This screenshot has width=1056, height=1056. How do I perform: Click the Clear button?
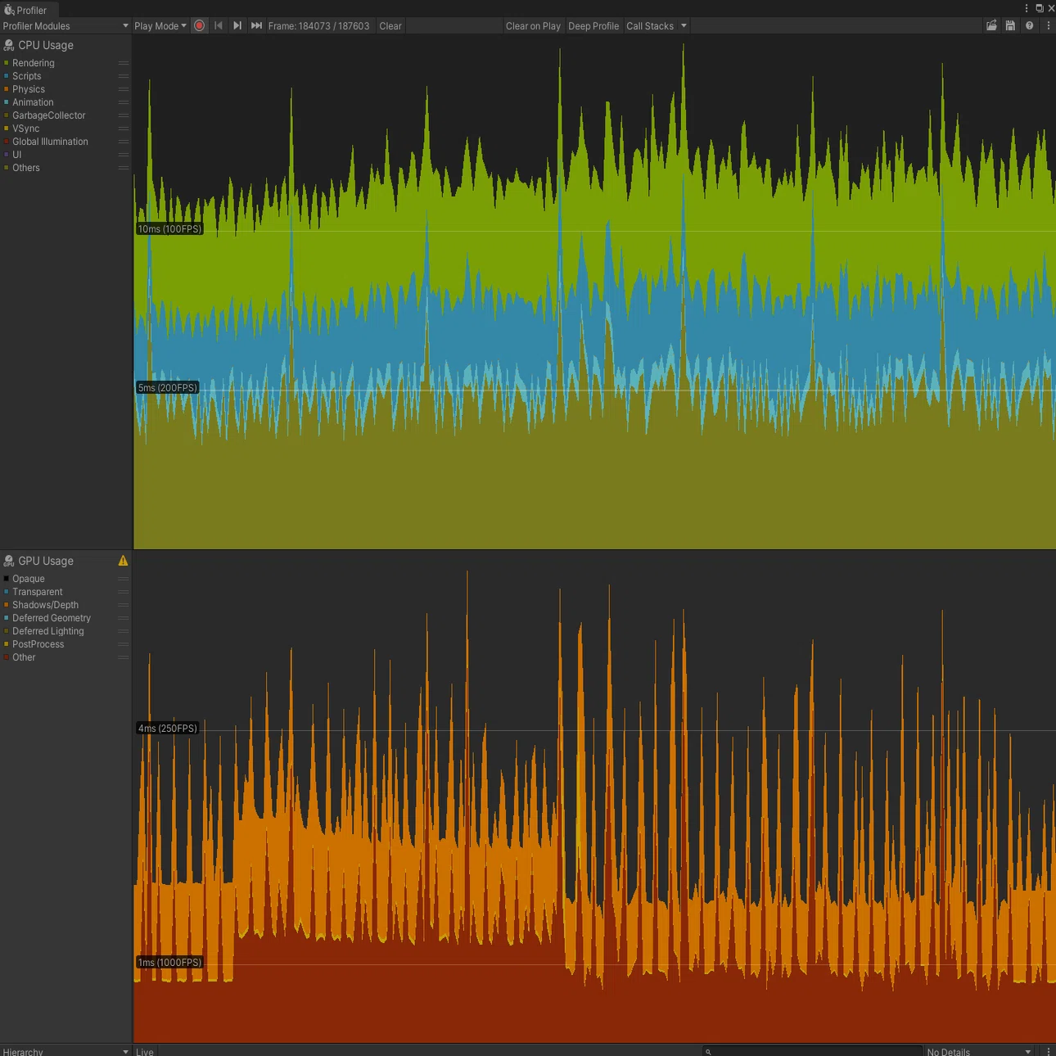[390, 26]
